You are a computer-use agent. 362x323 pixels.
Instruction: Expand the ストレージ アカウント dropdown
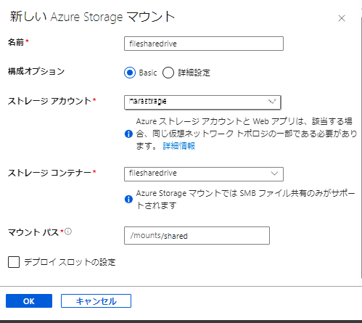[x=272, y=101]
